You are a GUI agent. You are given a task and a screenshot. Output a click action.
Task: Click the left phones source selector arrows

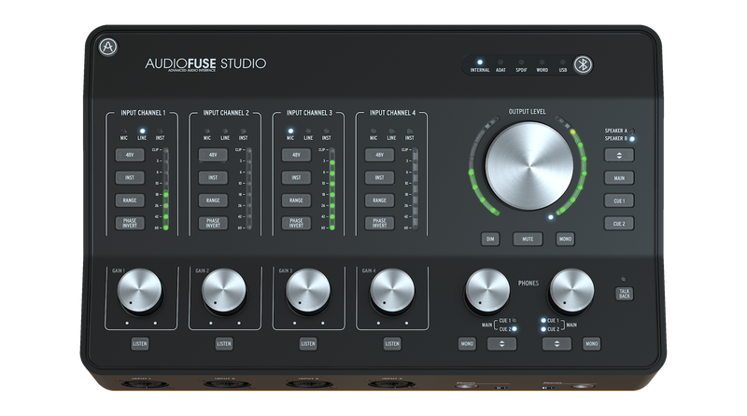(x=501, y=343)
